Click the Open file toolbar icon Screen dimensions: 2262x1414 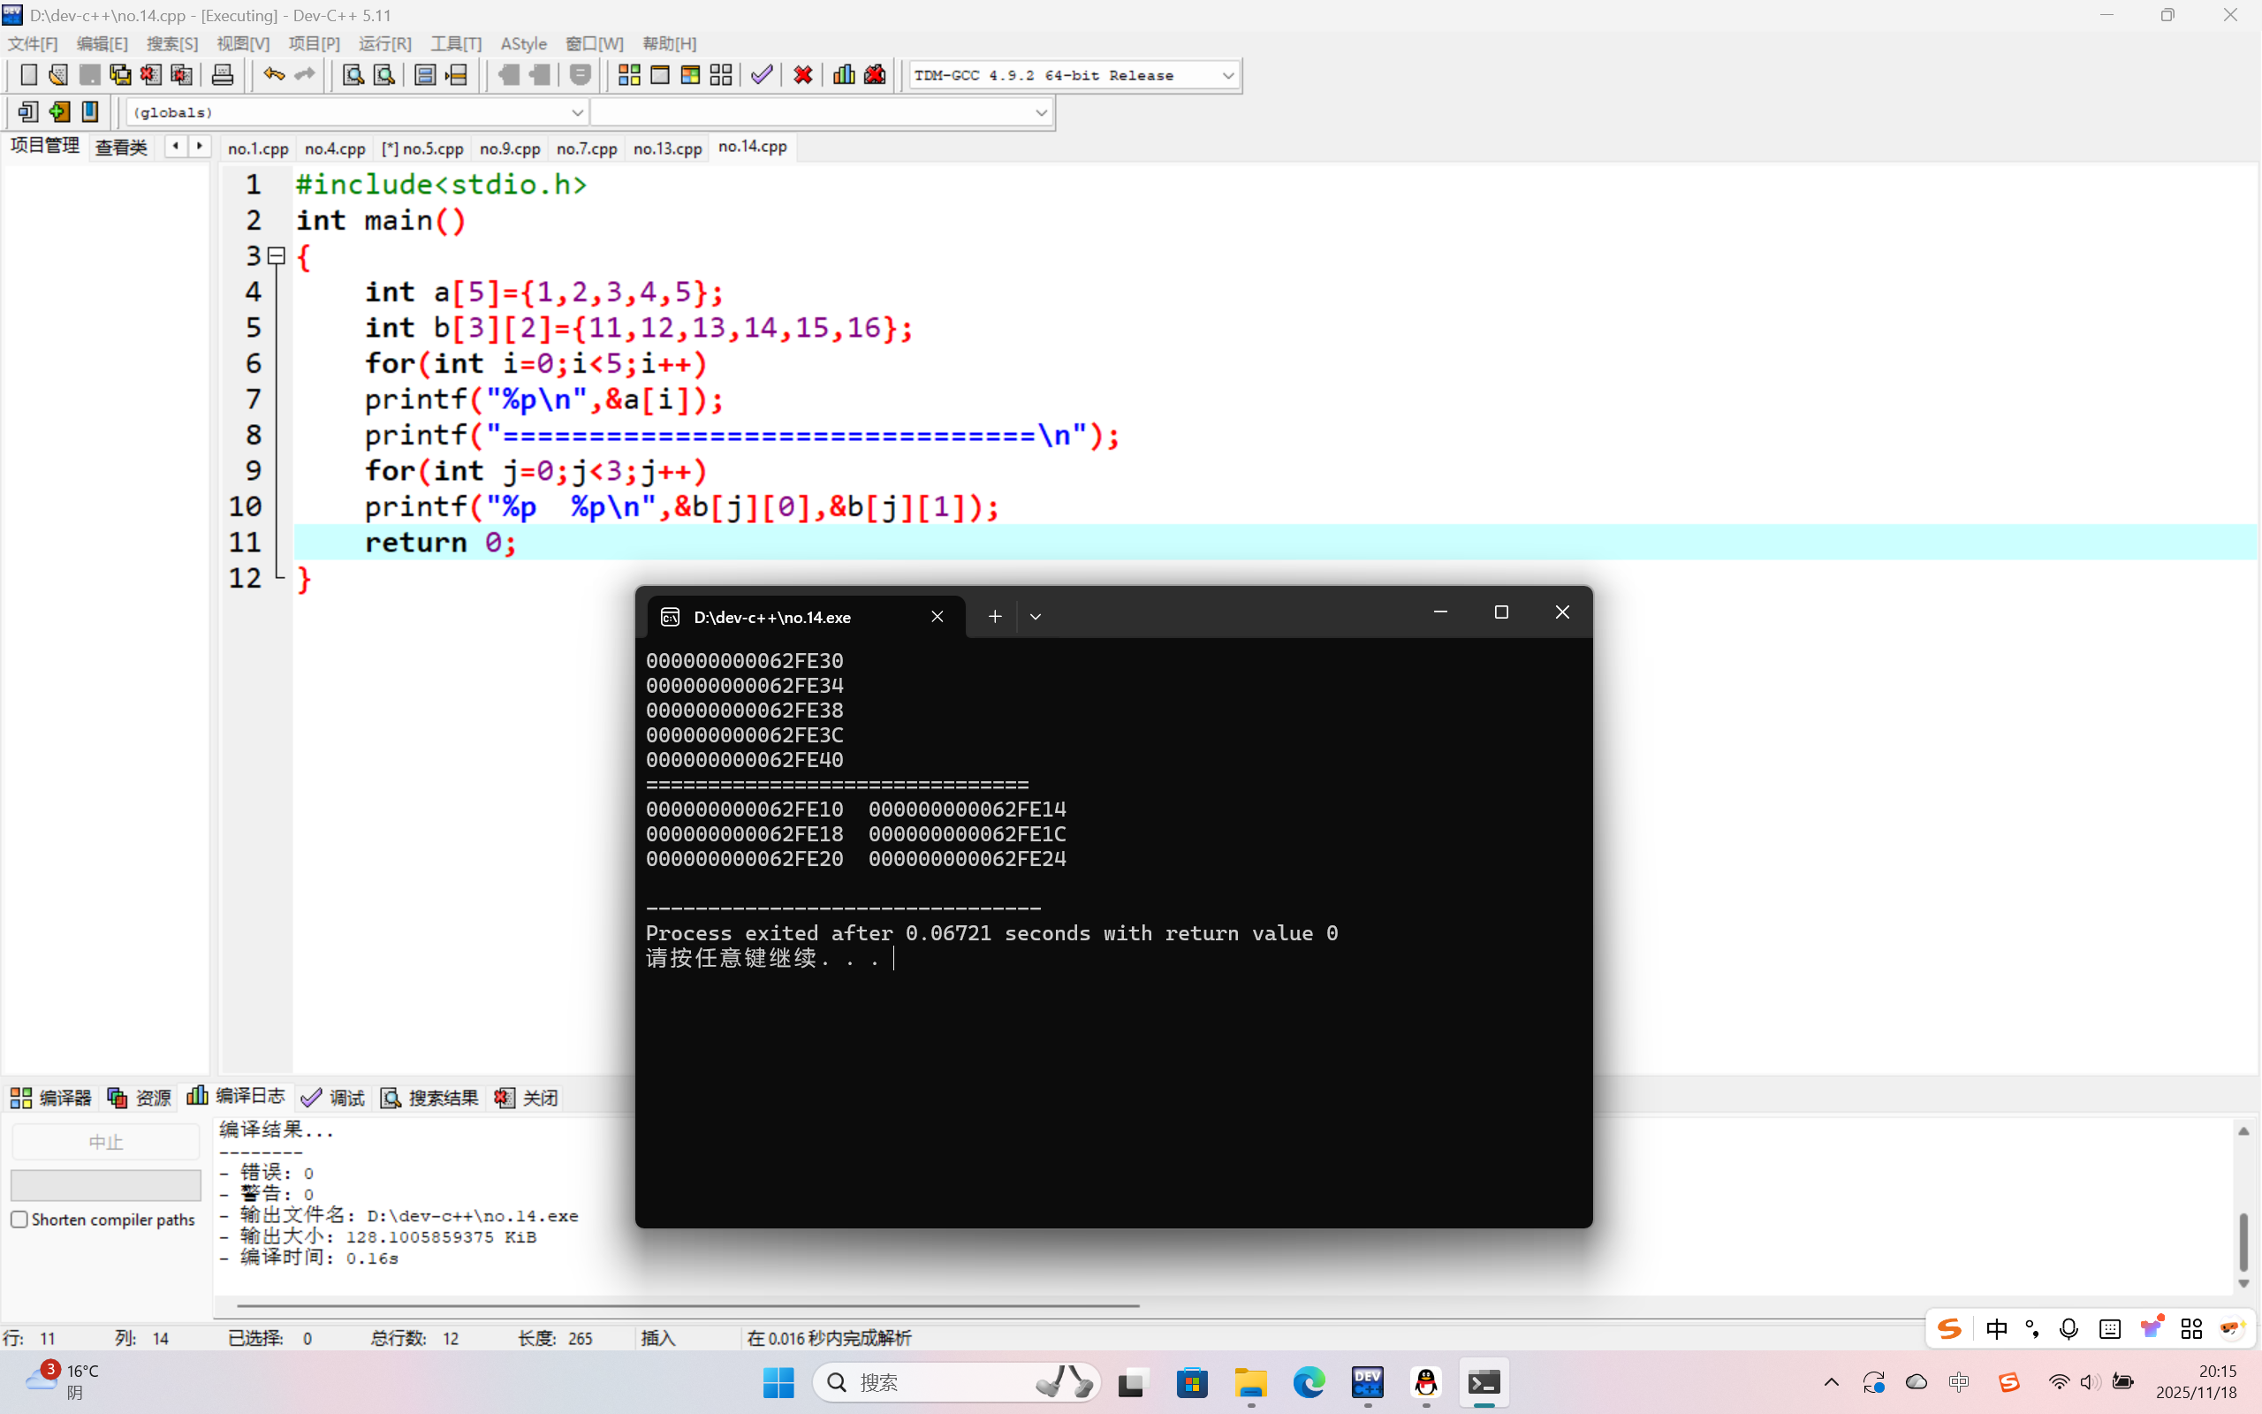(58, 75)
